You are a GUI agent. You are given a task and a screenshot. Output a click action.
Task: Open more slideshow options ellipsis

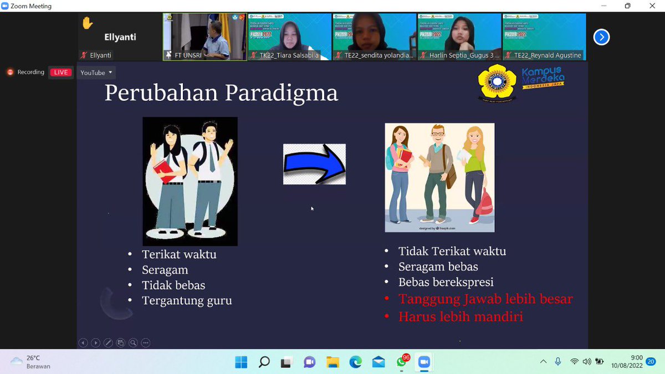(146, 343)
